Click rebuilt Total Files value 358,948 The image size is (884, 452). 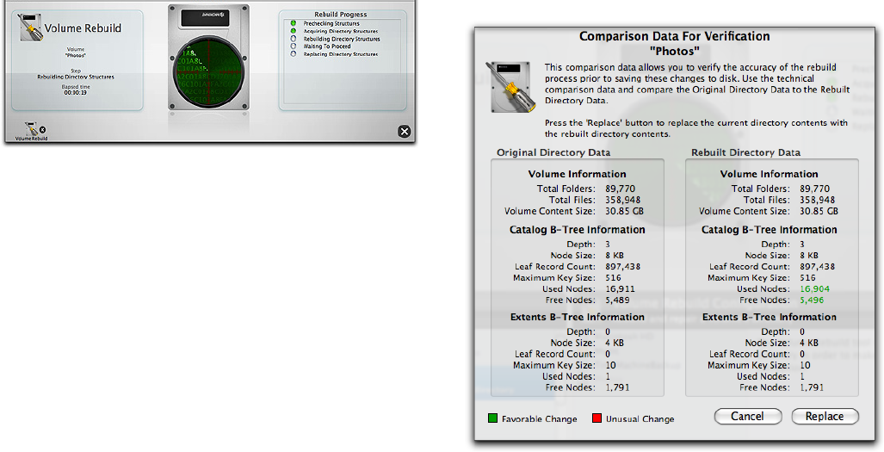coord(817,200)
